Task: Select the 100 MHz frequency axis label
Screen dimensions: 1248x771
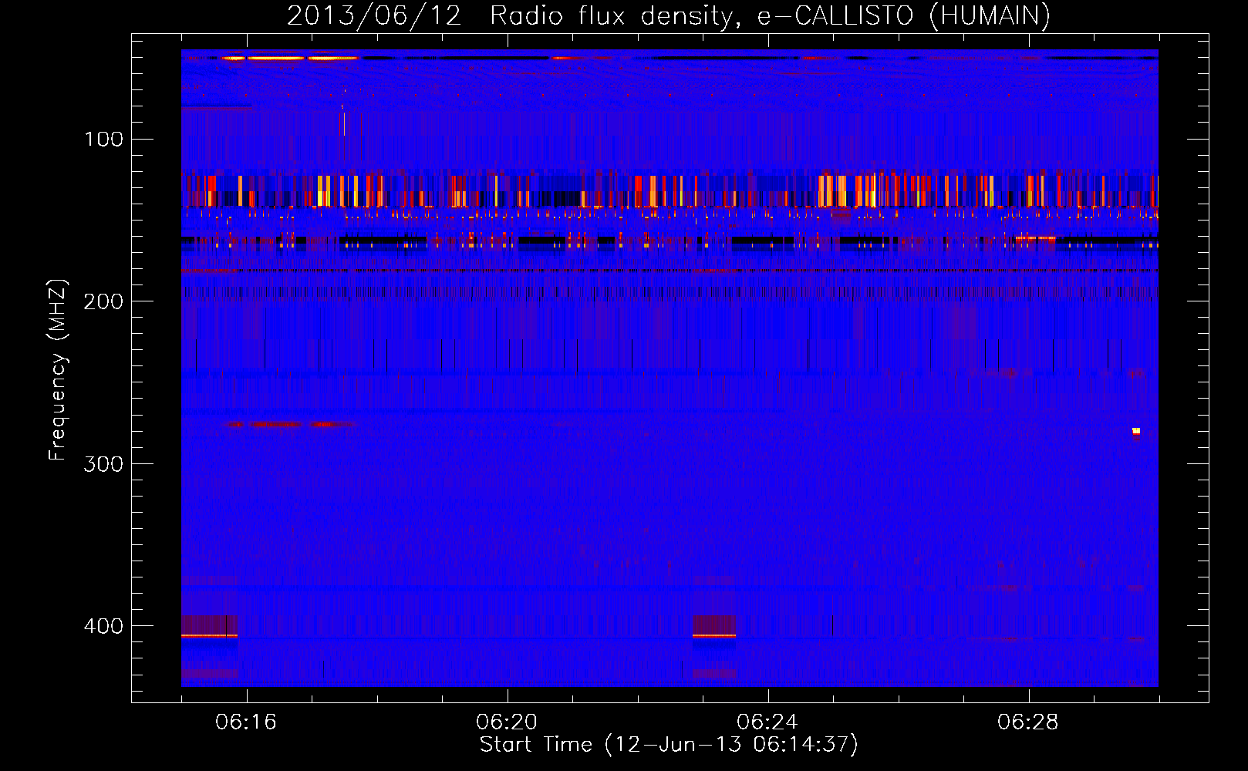Action: [x=104, y=140]
